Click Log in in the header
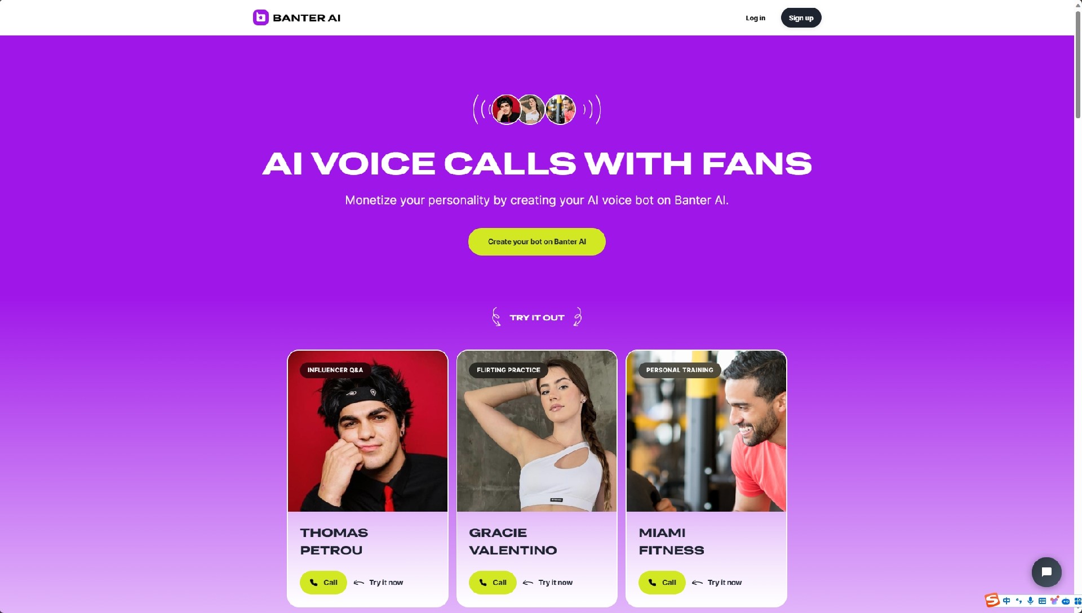 coord(755,18)
